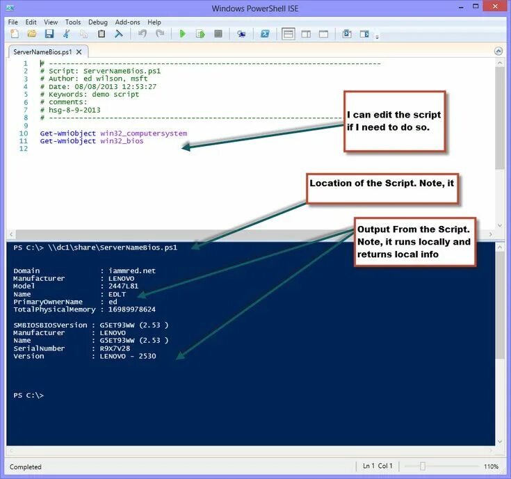Click script pane scroll up arrow
This screenshot has height=479, width=511.
(500, 63)
